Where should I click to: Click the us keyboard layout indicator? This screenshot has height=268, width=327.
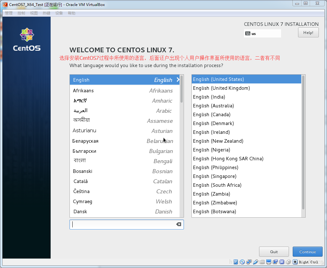click(x=262, y=33)
